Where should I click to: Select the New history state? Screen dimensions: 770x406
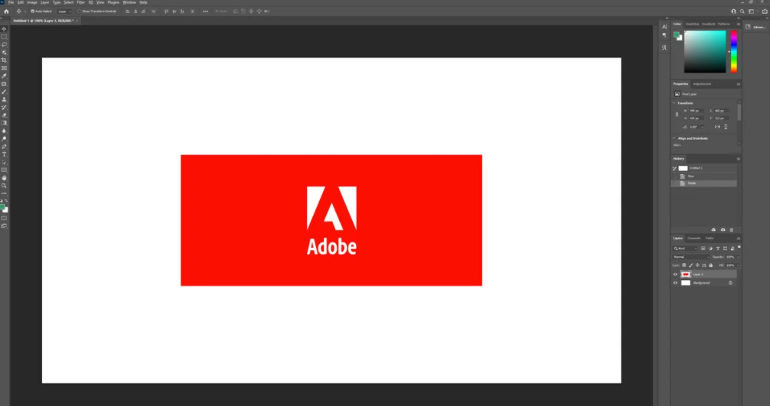[703, 176]
